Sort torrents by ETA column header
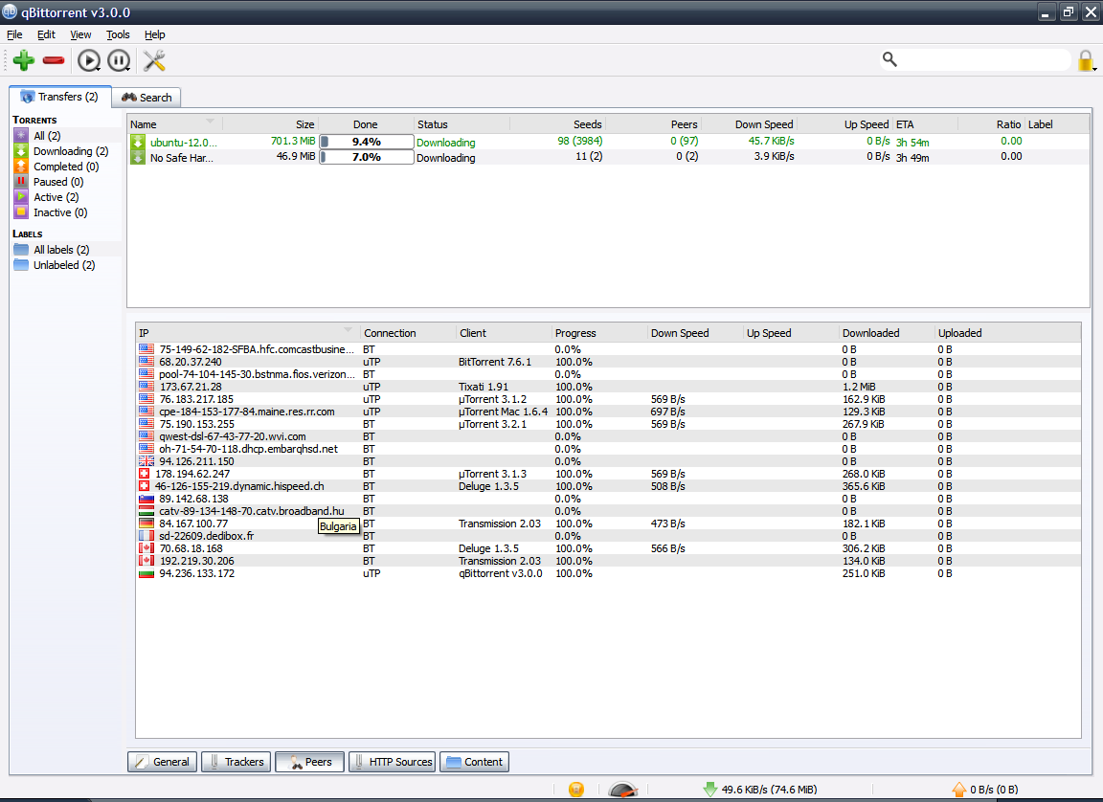 pyautogui.click(x=925, y=124)
